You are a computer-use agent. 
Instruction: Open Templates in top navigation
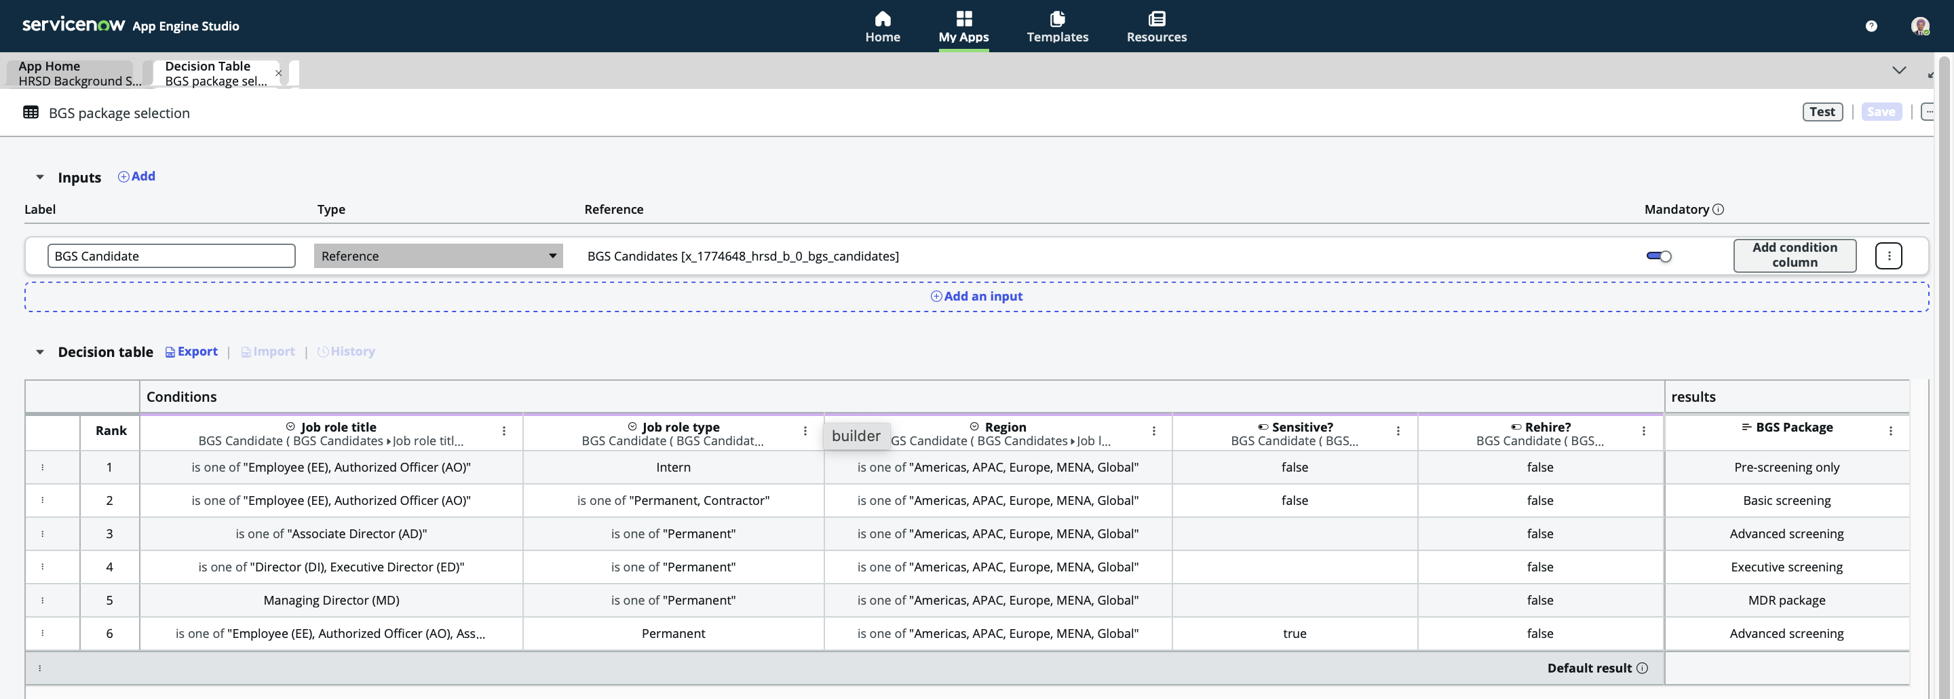[x=1056, y=26]
